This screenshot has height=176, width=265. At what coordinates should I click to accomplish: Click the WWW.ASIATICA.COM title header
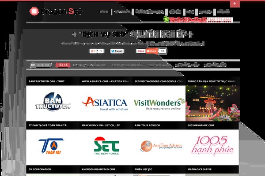106,81
